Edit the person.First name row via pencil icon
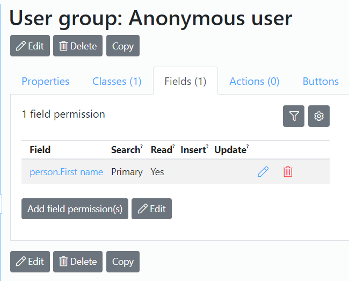 263,172
